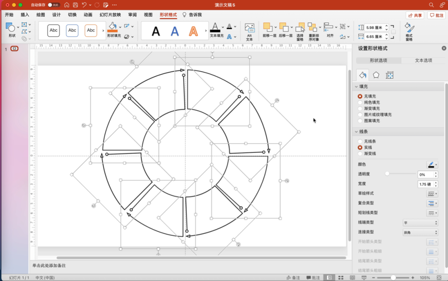448x281 pixels.
Task: Open the 线端类型 cap type dropdown
Action: point(420,223)
